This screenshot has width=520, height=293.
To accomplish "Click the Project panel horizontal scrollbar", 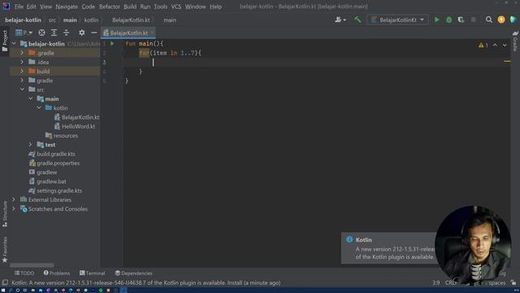I will tap(32, 265).
